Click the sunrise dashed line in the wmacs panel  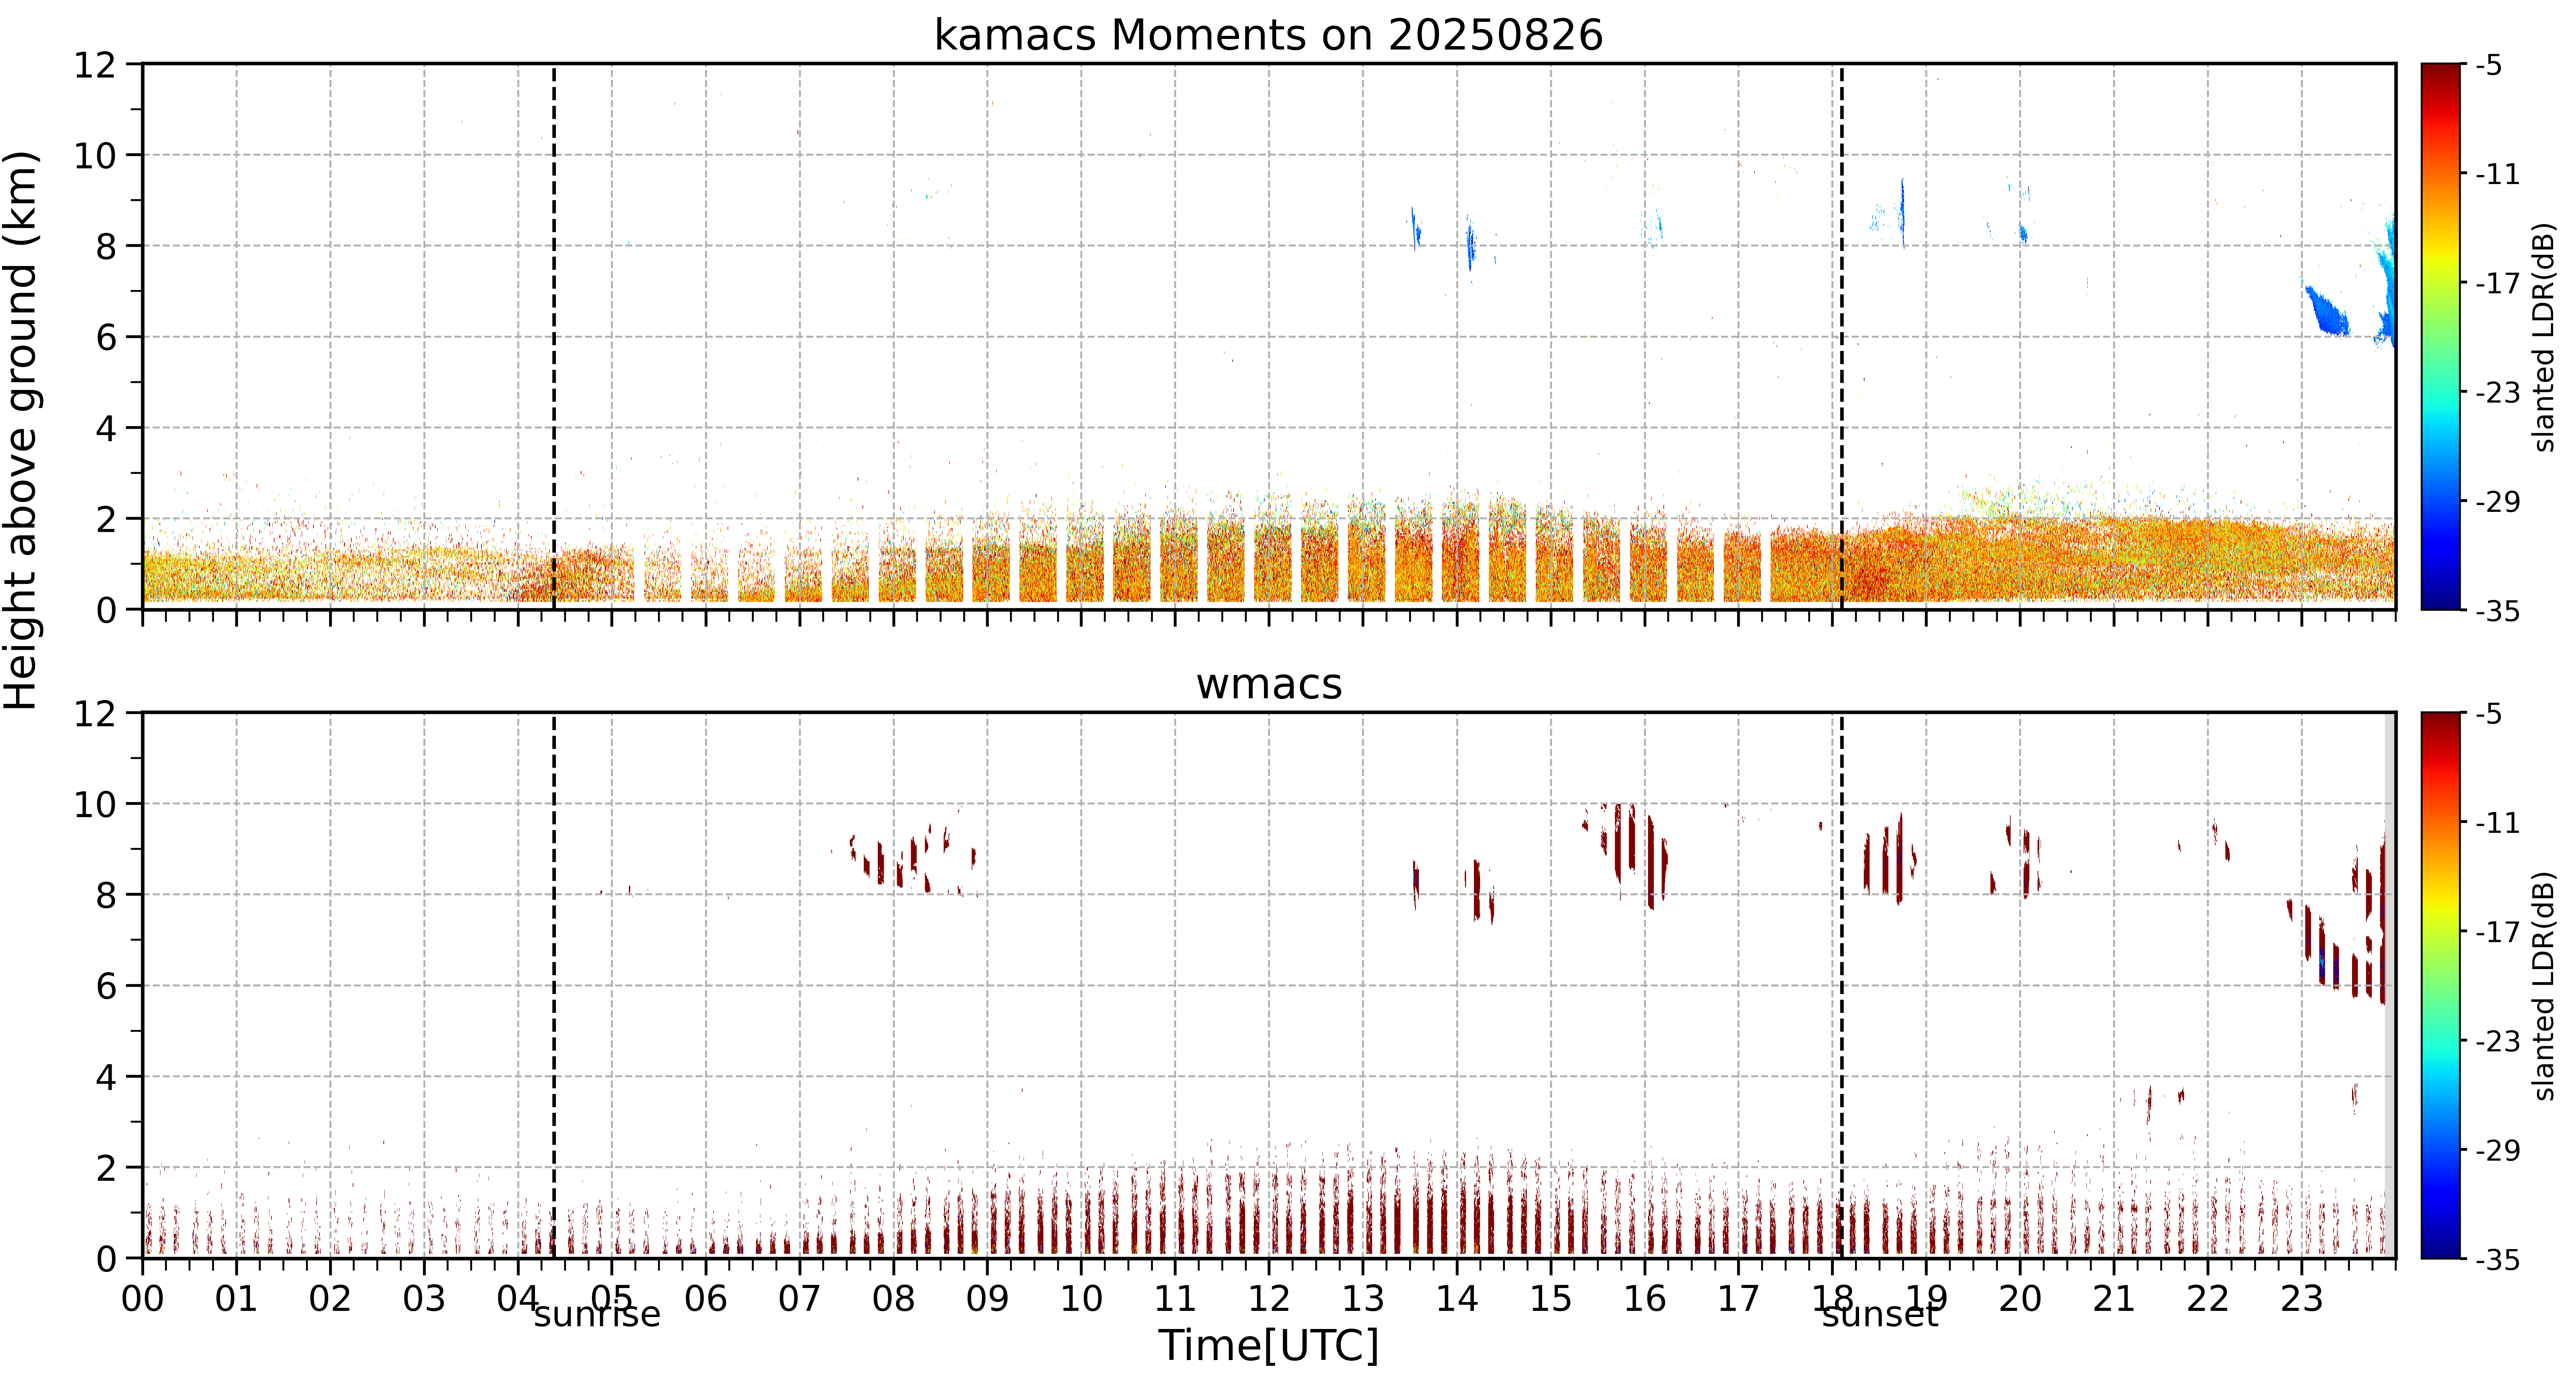[554, 985]
